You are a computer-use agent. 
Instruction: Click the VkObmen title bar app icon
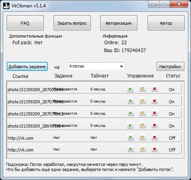click(x=6, y=6)
